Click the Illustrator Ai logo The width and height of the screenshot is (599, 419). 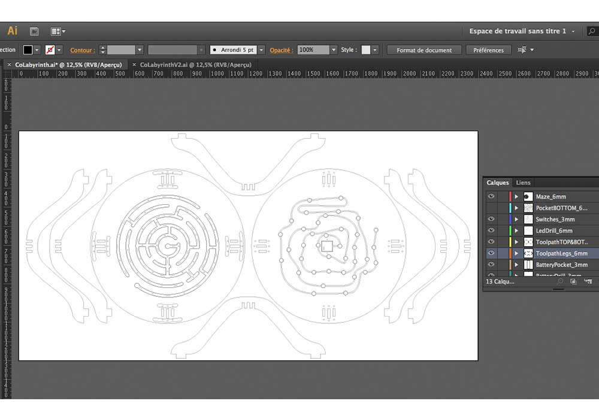tap(12, 31)
